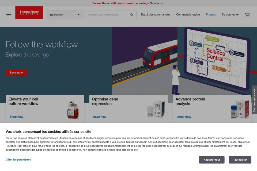
Task: Click Gérer les paramètres cookie link
Action: tap(18, 160)
